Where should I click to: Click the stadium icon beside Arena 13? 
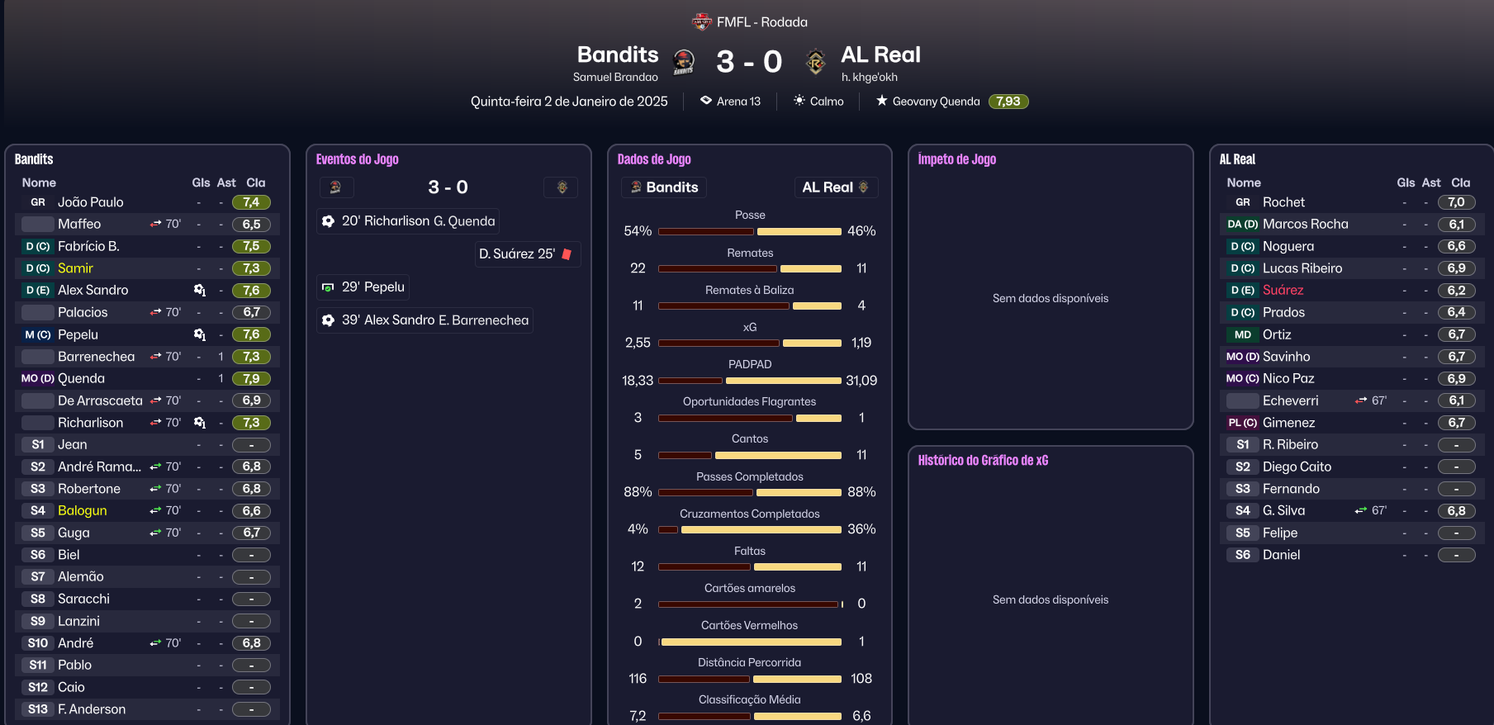click(x=706, y=101)
